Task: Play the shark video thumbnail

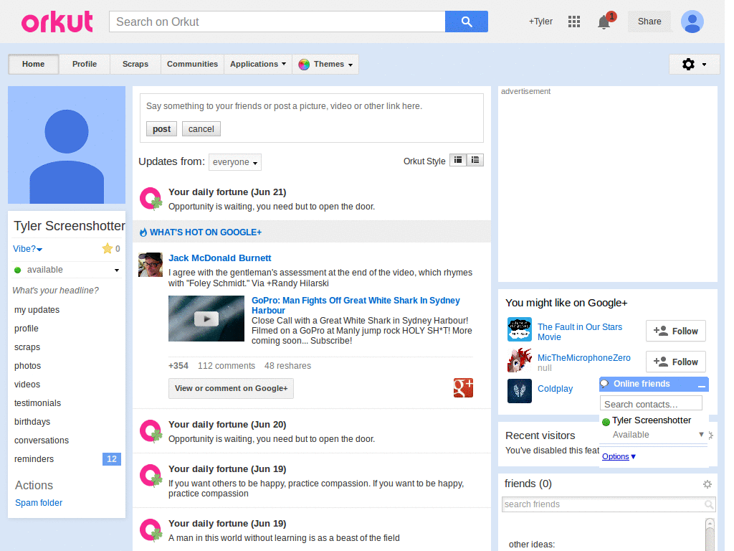Action: coord(206,319)
